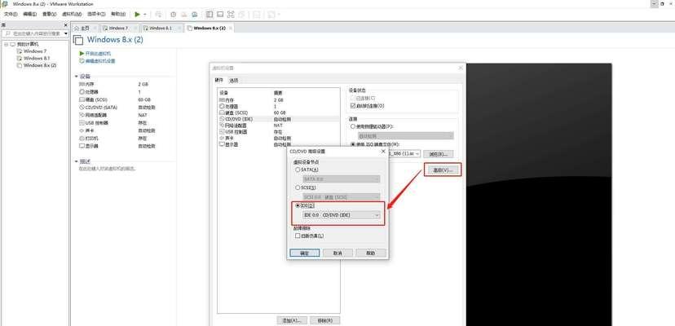Screen dimensions: 675x326
Task: Click the USB 控制器 icon in main device summary
Action: (82, 123)
